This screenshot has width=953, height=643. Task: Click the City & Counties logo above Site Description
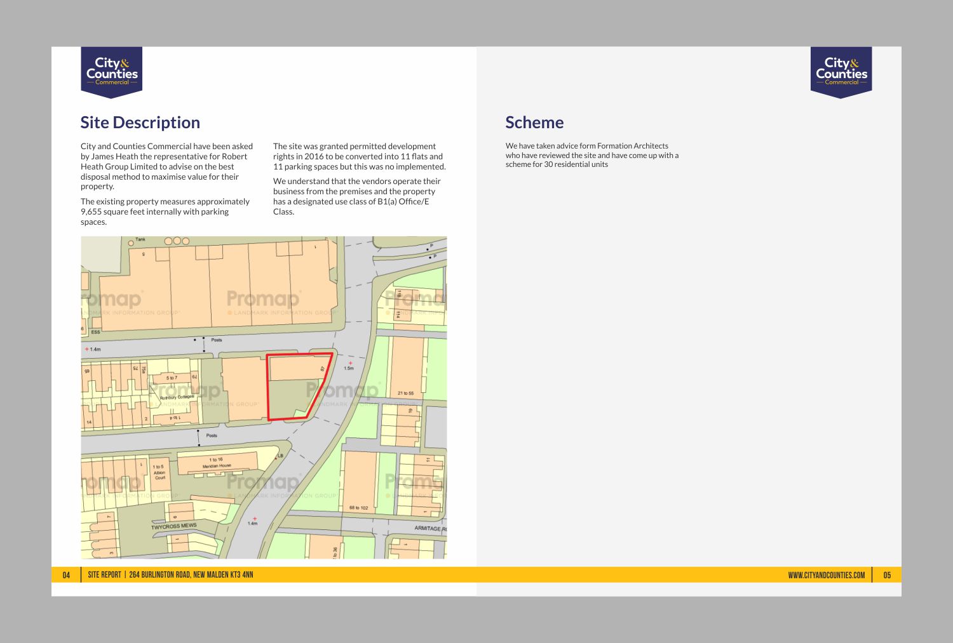pos(111,72)
